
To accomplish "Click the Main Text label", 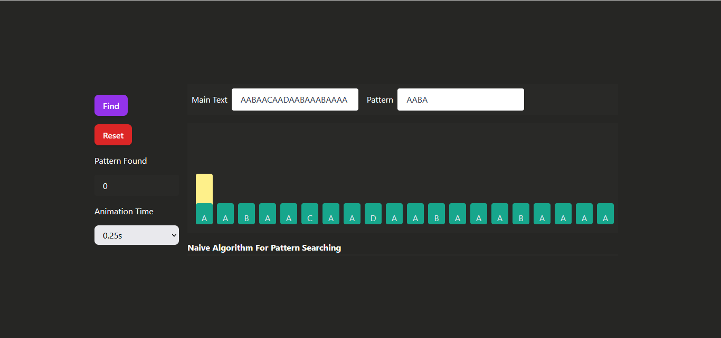I will point(210,100).
